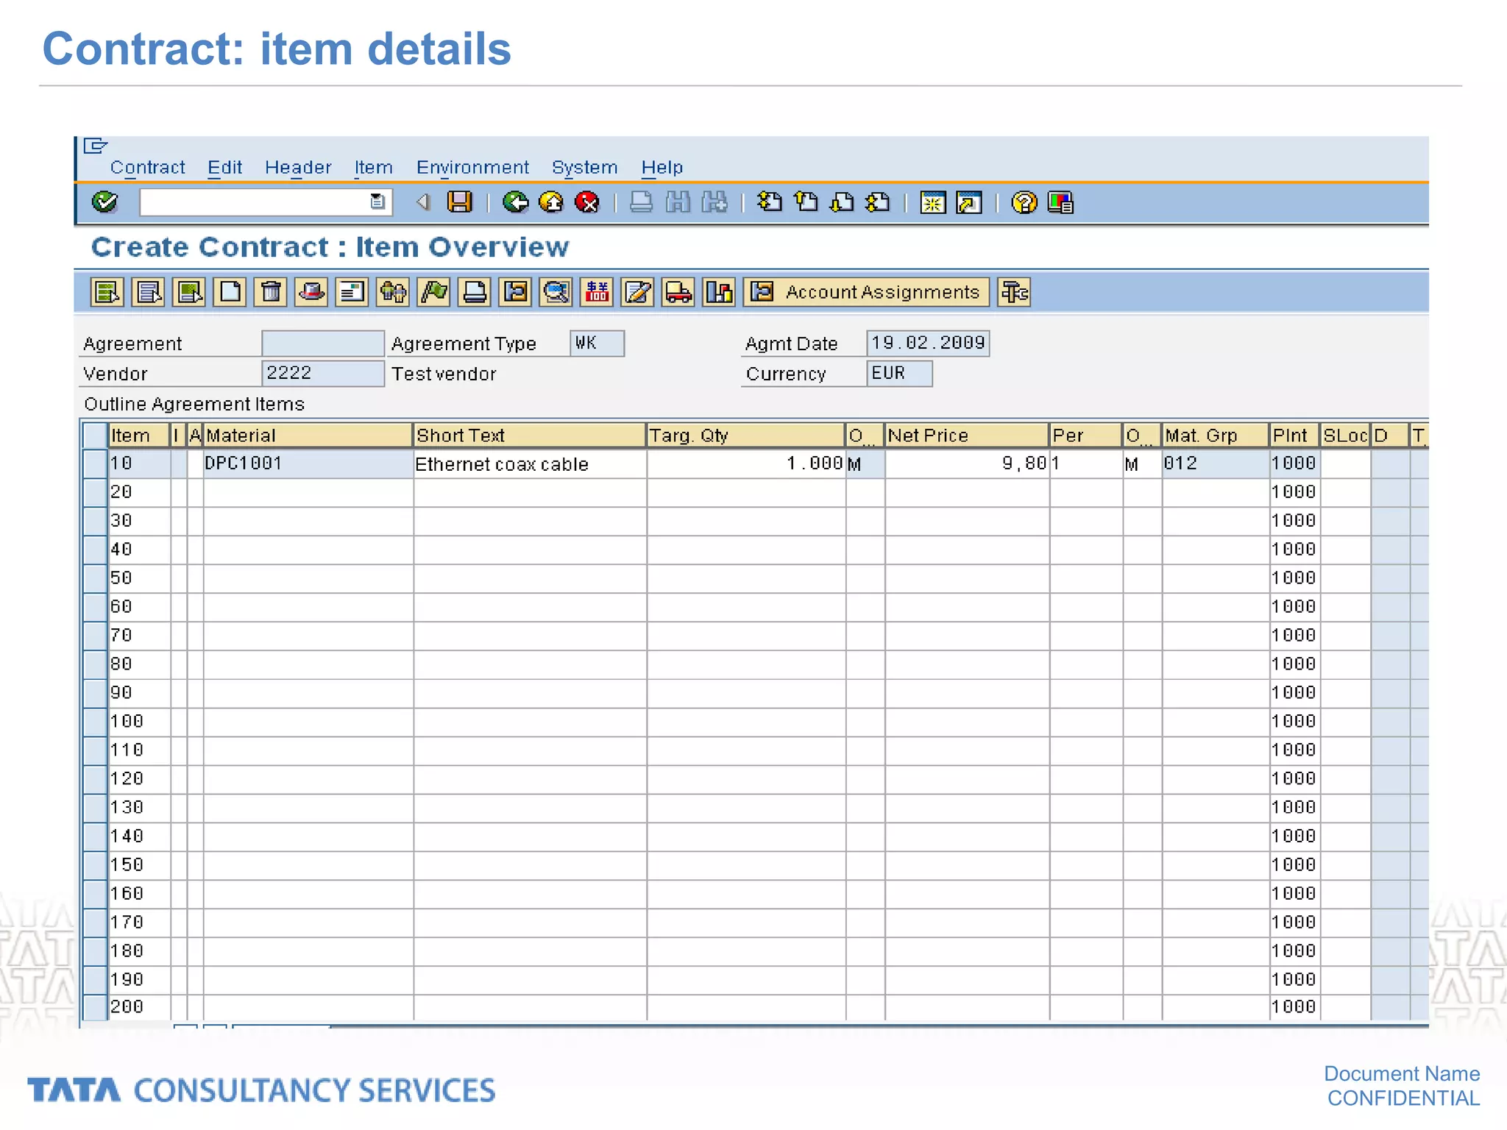Open the Contract menu
1507x1130 pixels.
click(147, 168)
